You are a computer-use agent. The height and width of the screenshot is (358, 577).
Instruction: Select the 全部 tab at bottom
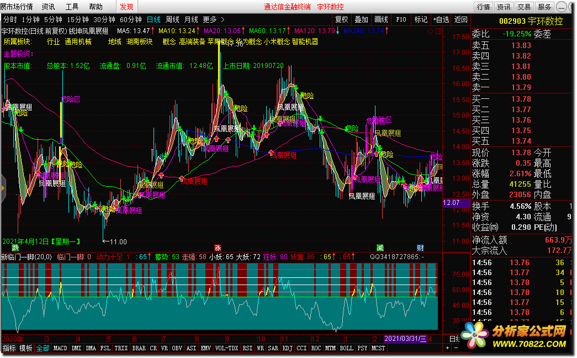[43, 348]
